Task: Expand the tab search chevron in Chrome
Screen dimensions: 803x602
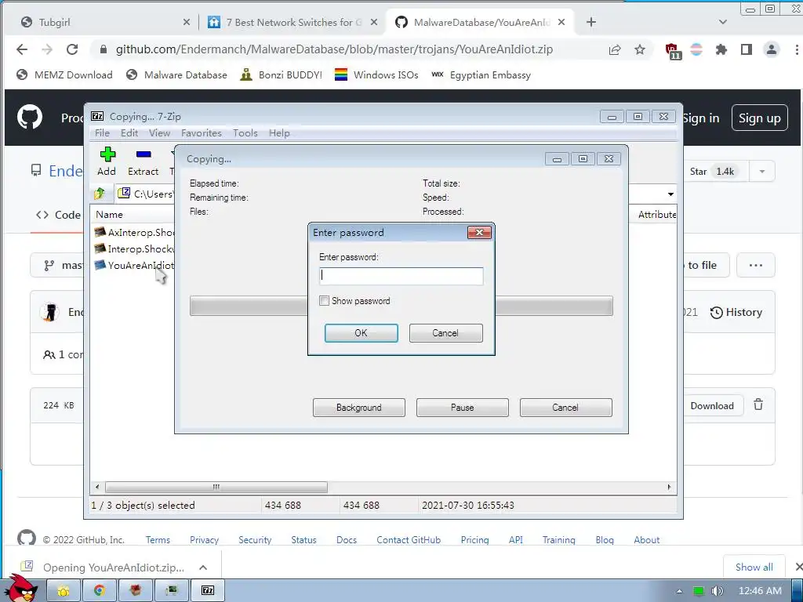Action: click(722, 22)
